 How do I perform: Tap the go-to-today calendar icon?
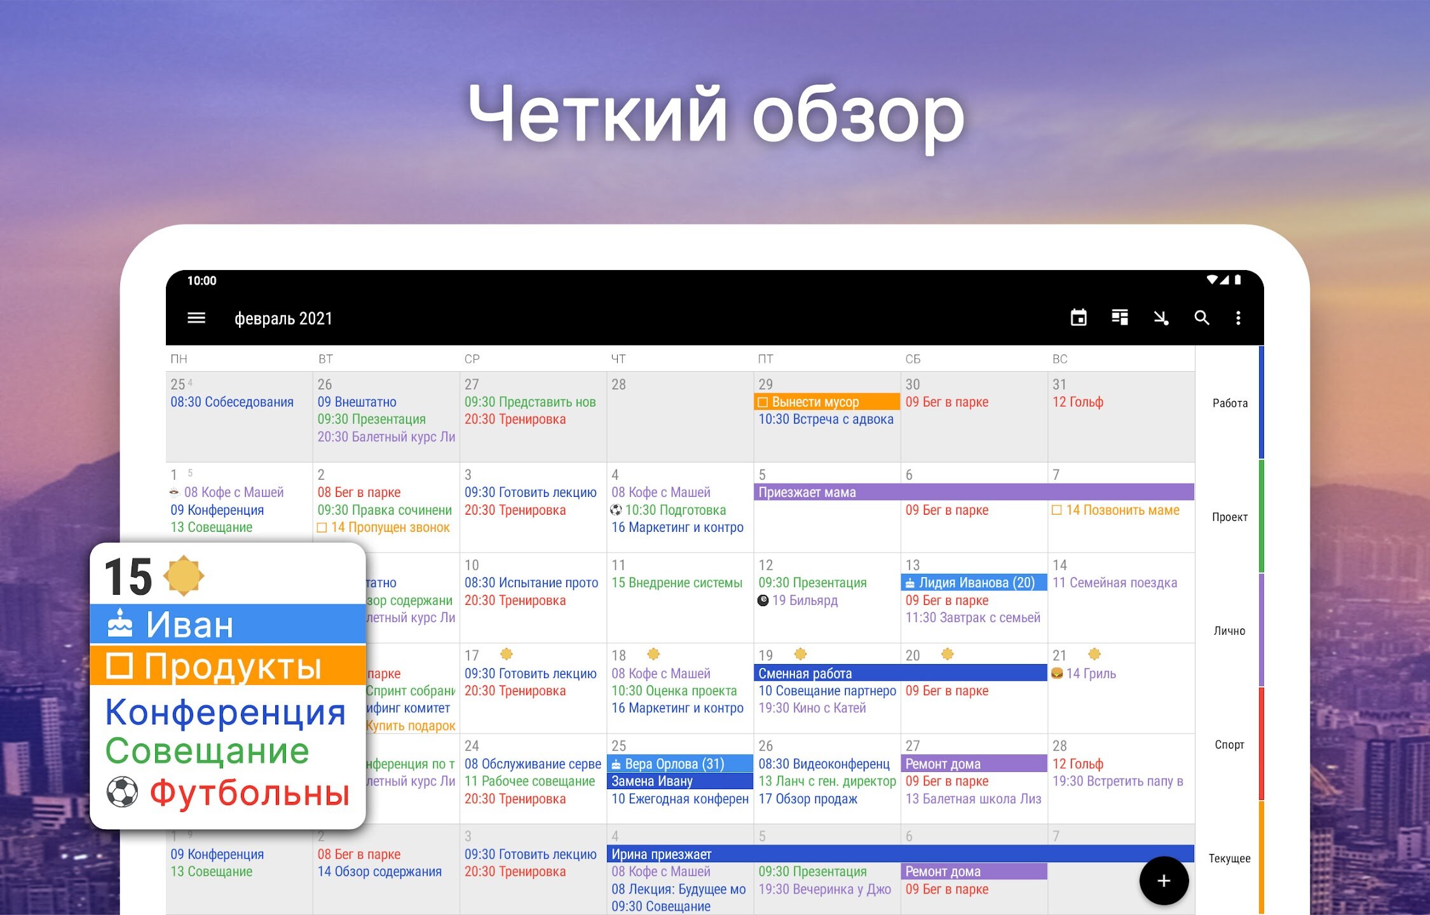pyautogui.click(x=1079, y=318)
